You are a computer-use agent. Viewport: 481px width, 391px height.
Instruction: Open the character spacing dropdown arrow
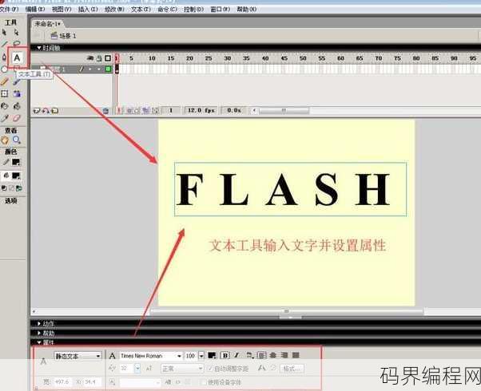[137, 368]
